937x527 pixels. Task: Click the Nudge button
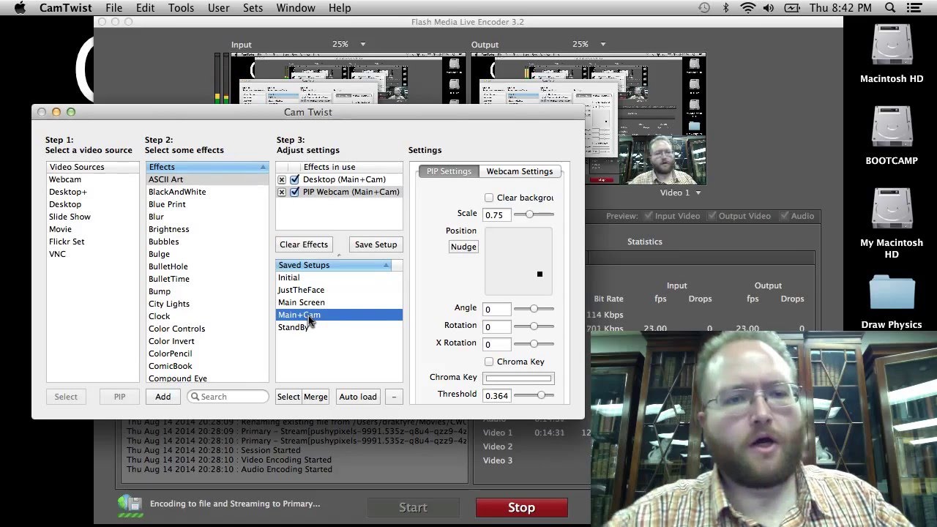click(463, 247)
